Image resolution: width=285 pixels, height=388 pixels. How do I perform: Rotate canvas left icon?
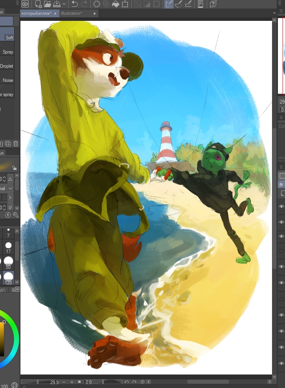pos(127,382)
